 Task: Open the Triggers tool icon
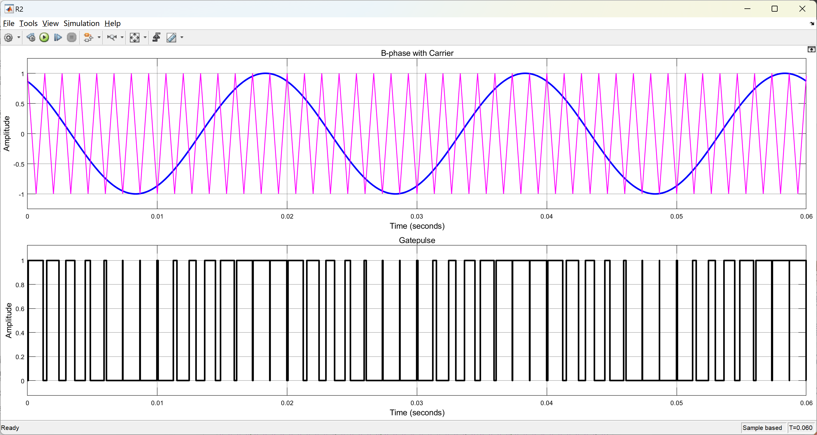156,38
